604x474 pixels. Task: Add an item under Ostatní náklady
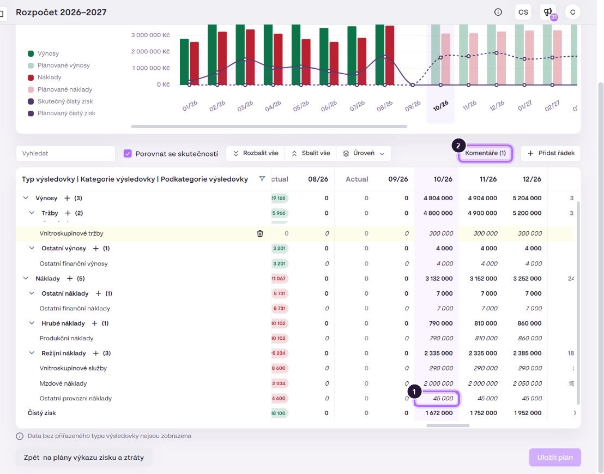click(98, 293)
